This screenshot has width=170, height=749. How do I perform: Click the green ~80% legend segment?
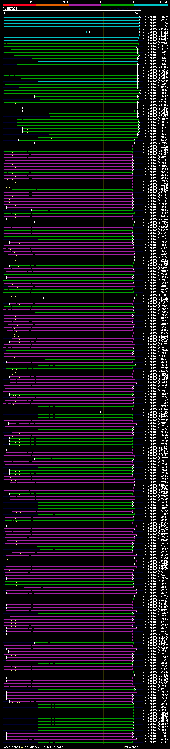click(118, 5)
